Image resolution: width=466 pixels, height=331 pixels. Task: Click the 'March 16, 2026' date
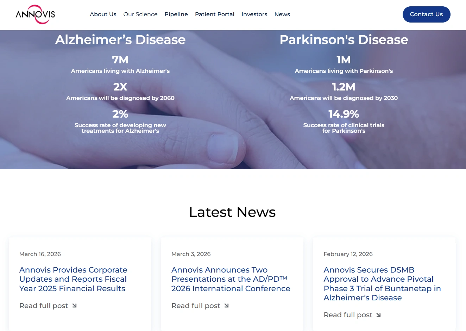40,254
